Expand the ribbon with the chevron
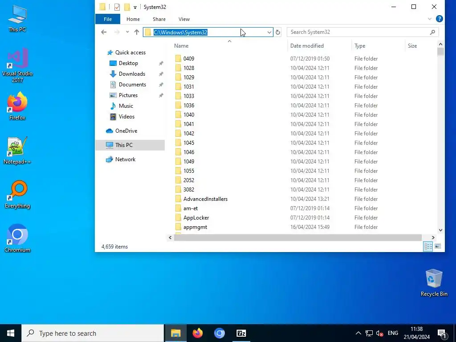 coord(430,19)
